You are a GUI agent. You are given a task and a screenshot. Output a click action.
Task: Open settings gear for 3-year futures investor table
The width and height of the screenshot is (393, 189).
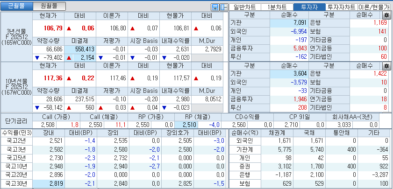386,14
